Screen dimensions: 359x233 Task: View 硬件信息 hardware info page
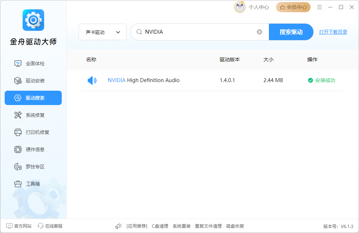[x=33, y=149]
